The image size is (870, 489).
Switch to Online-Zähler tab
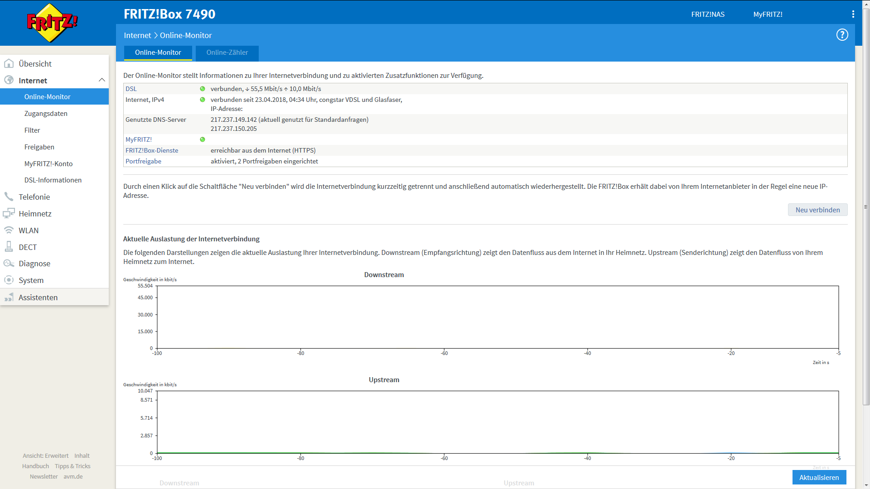[x=227, y=53]
